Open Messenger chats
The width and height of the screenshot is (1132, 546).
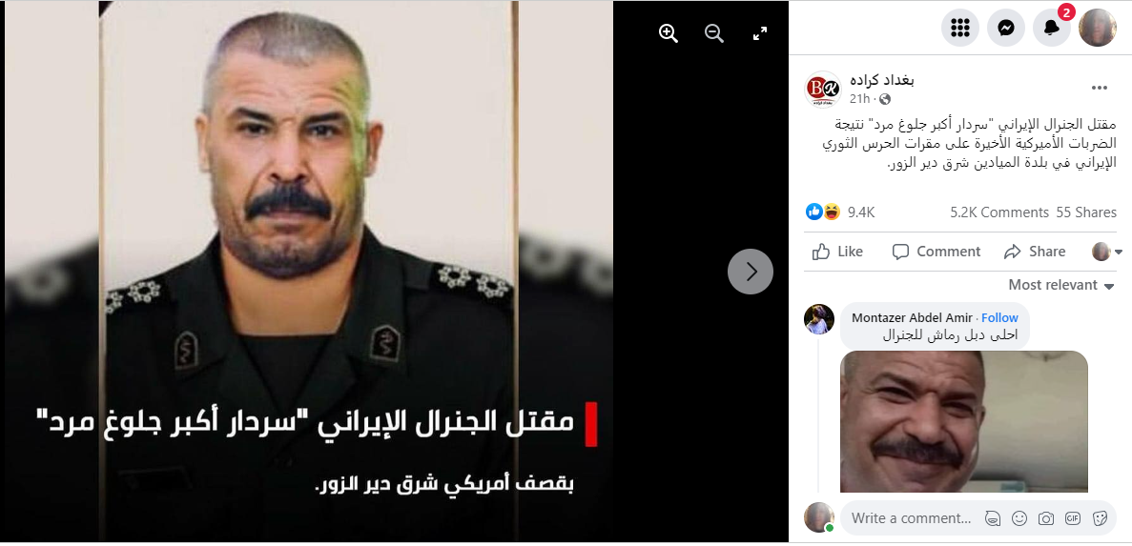pos(1006,29)
